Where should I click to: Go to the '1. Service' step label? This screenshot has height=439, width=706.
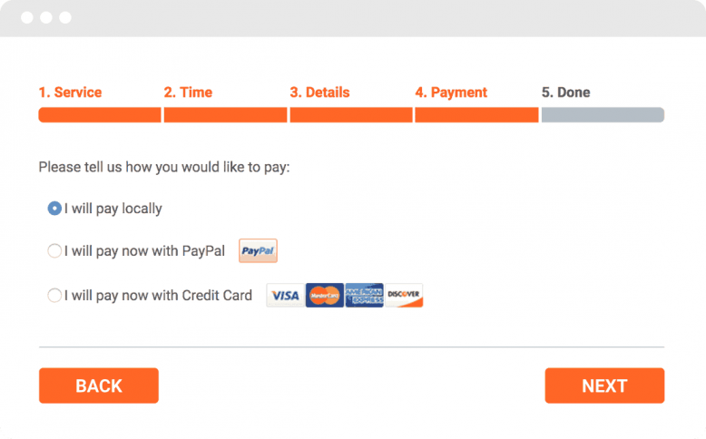(70, 93)
